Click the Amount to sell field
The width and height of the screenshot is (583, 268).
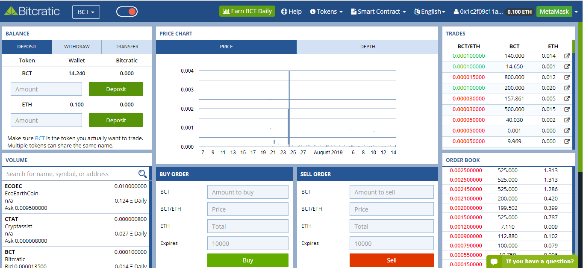392,192
